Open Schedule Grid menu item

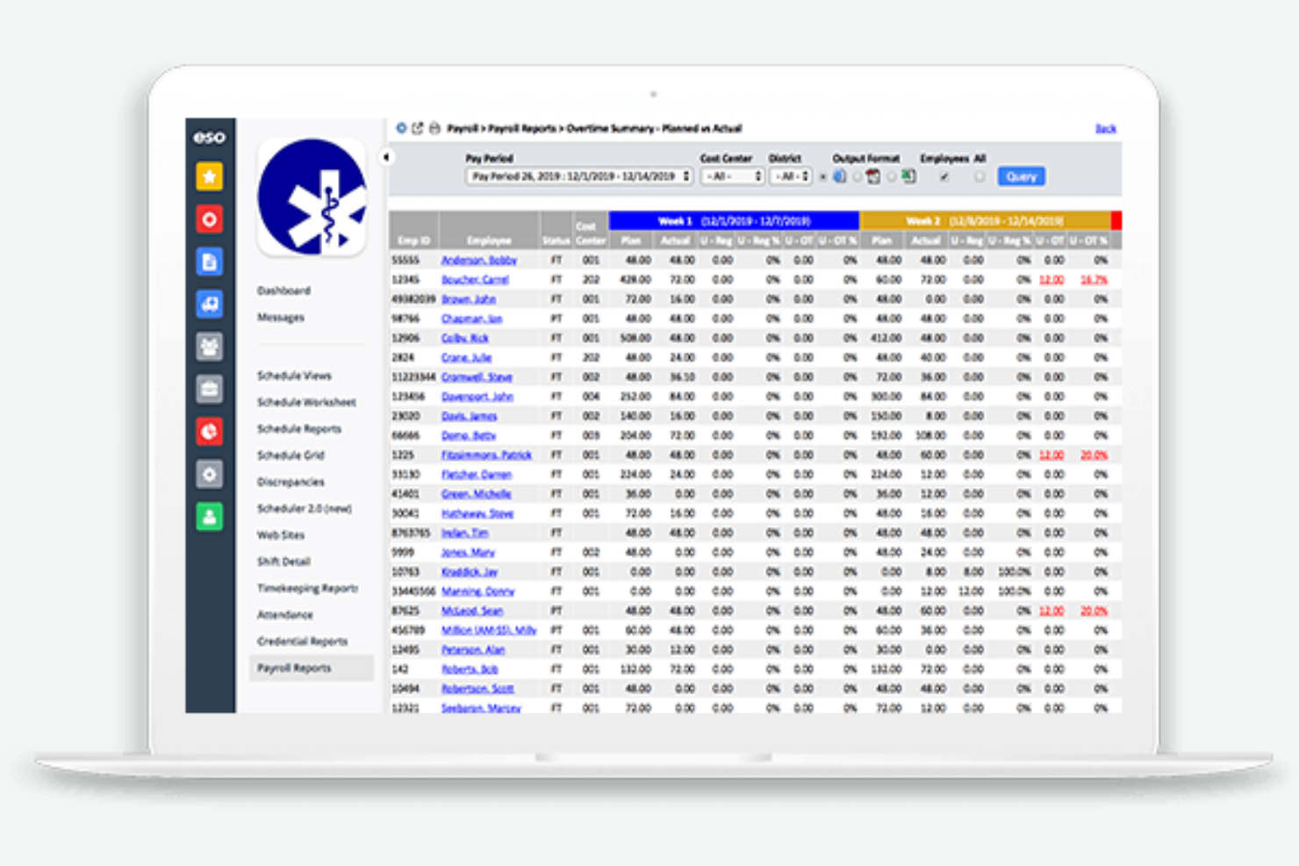(291, 455)
